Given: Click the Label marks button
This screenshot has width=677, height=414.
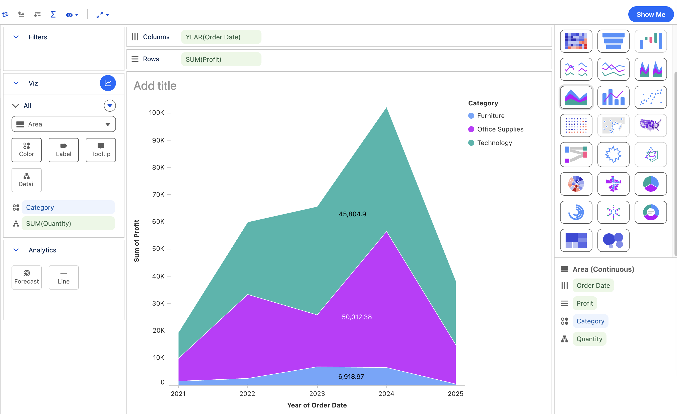Looking at the screenshot, I should pos(64,150).
